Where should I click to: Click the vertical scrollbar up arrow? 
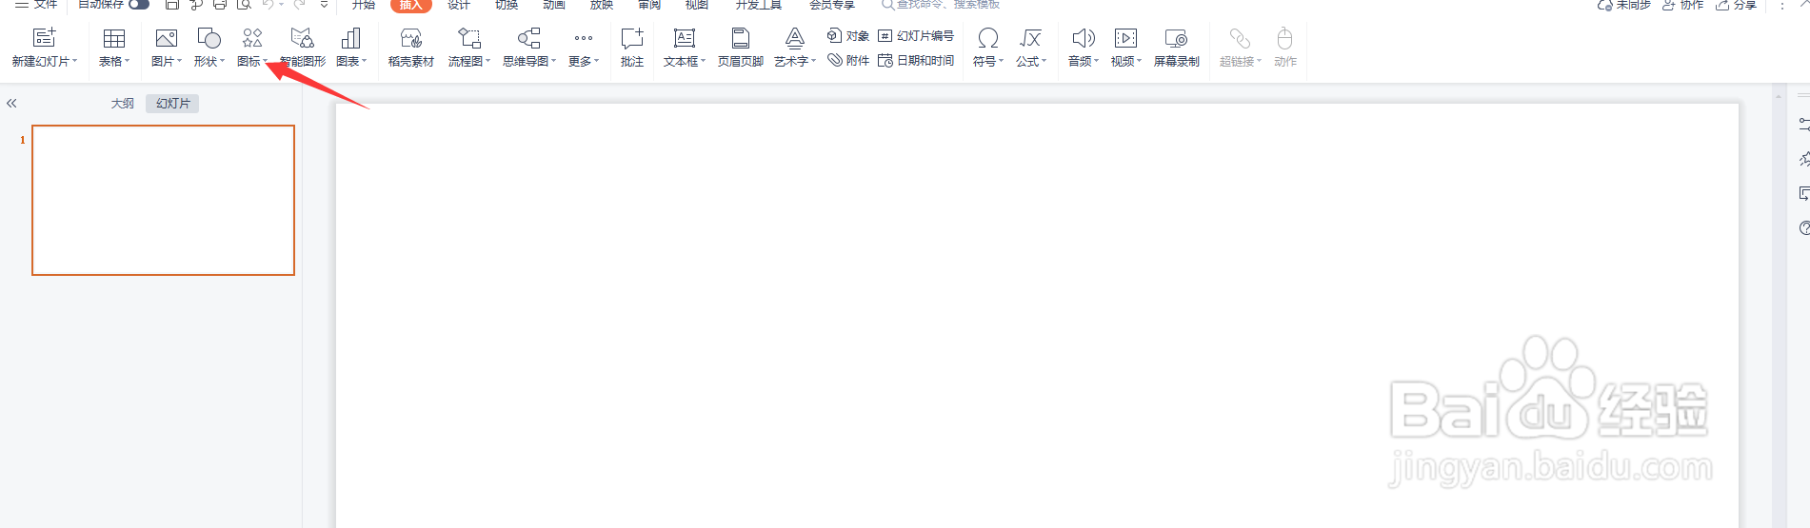tap(1779, 97)
